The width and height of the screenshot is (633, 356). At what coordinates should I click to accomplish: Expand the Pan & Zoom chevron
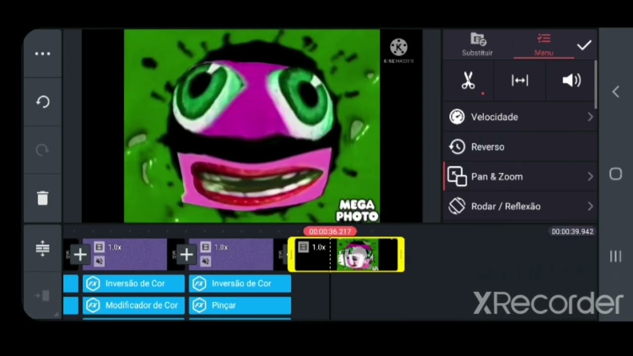590,177
